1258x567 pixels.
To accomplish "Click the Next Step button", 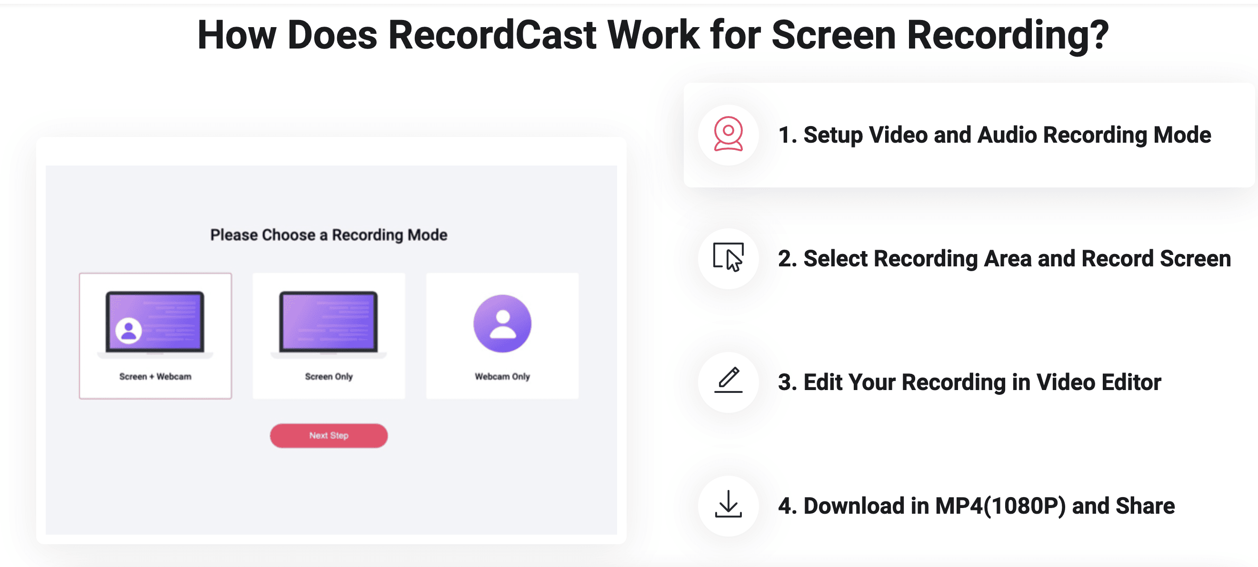I will [328, 435].
